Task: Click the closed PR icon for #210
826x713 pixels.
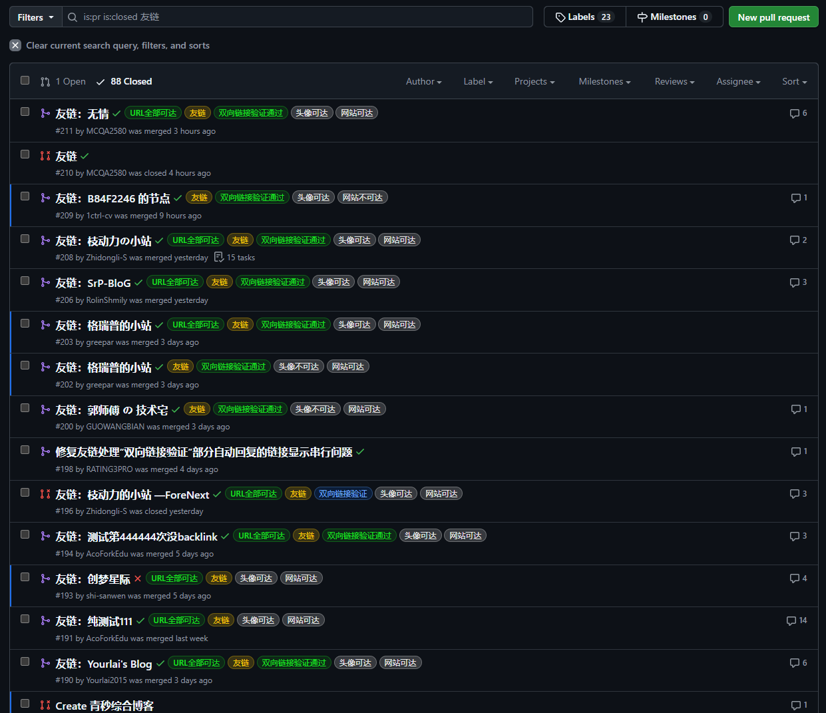Action: (45, 156)
